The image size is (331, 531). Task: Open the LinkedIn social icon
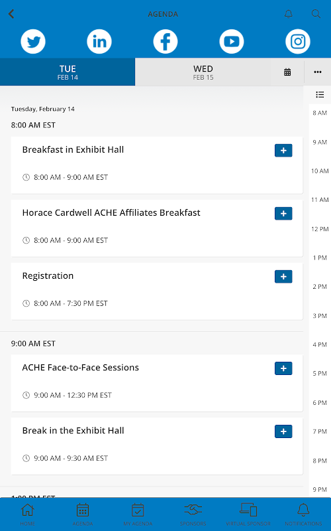99,42
